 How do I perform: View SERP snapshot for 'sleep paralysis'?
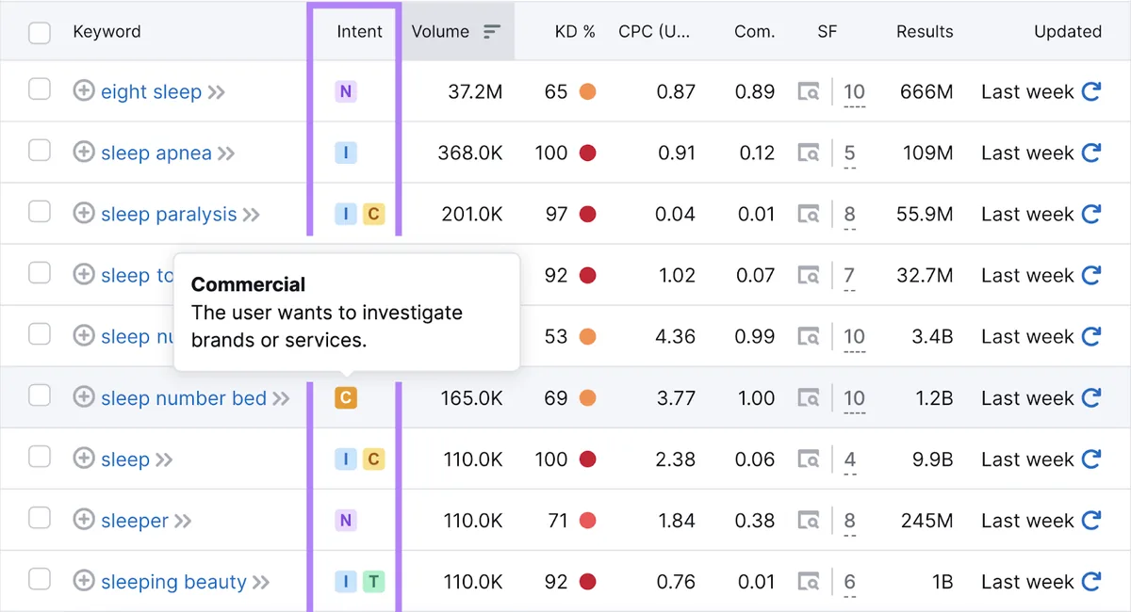point(808,215)
